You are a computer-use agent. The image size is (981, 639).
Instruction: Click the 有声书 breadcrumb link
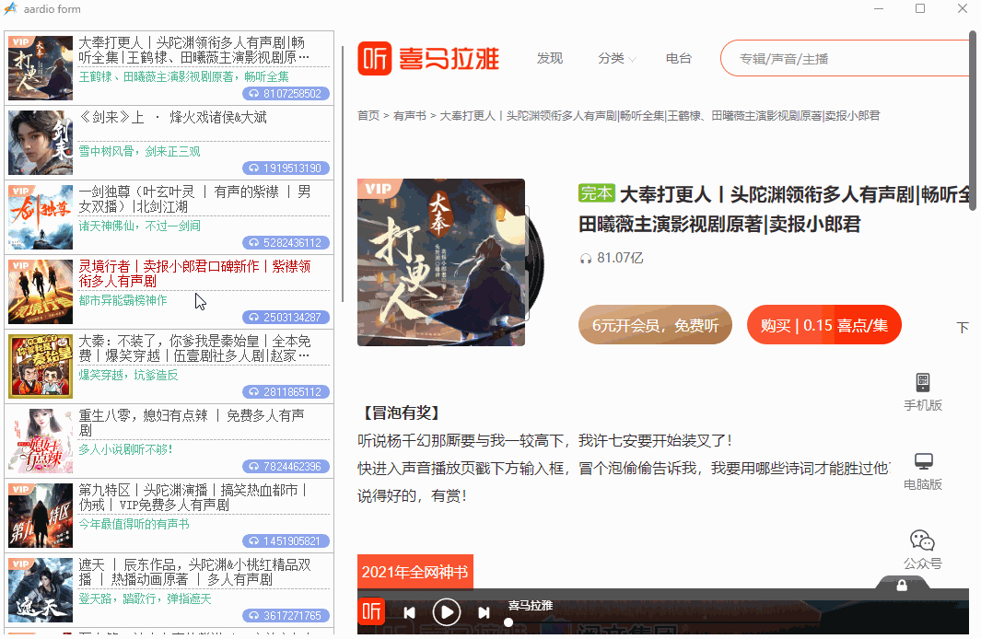(410, 116)
